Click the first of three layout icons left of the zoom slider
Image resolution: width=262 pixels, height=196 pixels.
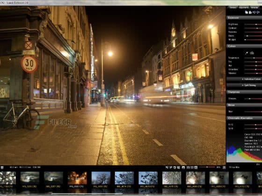coord(188,168)
